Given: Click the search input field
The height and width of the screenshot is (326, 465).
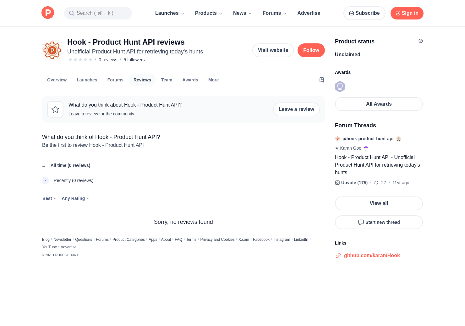Looking at the screenshot, I should [98, 13].
